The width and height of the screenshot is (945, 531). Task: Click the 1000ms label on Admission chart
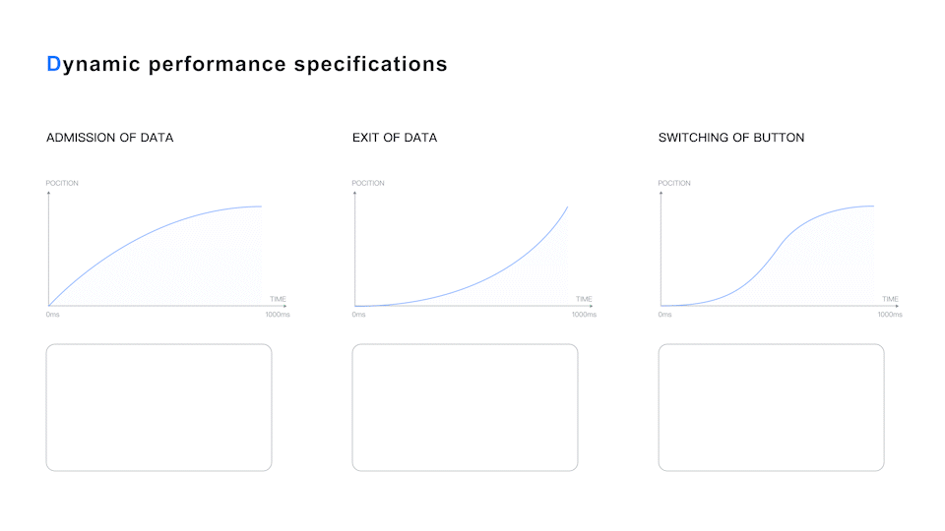point(278,315)
